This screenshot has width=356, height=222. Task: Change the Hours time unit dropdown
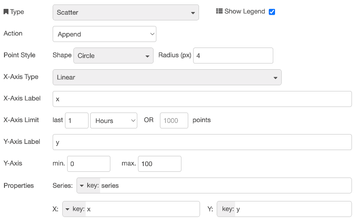pos(113,120)
